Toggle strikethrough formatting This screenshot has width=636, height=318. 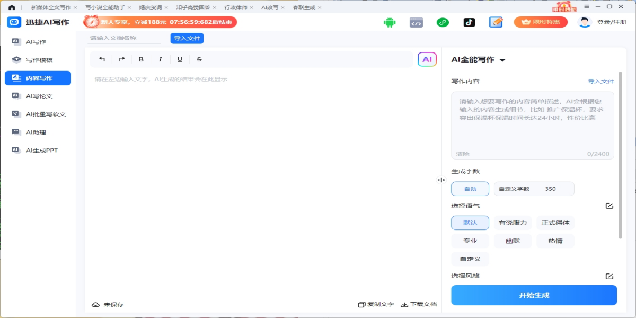point(199,59)
